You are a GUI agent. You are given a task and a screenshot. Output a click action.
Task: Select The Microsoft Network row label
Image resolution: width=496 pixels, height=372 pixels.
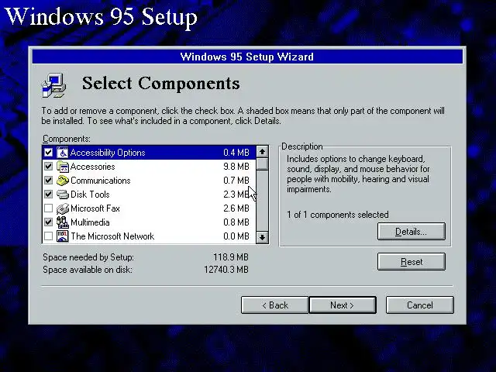coord(112,236)
